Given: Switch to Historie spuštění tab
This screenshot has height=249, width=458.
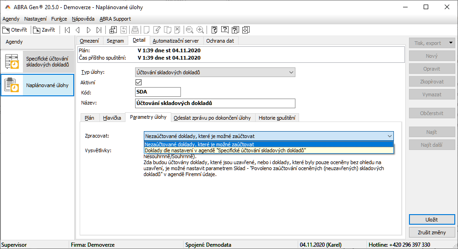Looking at the screenshot, I should [277, 118].
